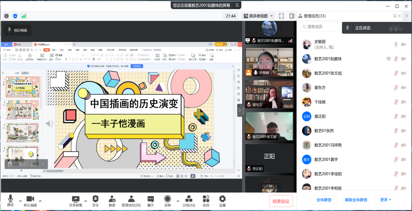
Task: Show more video tiles with down chevron
Action: click(x=270, y=186)
